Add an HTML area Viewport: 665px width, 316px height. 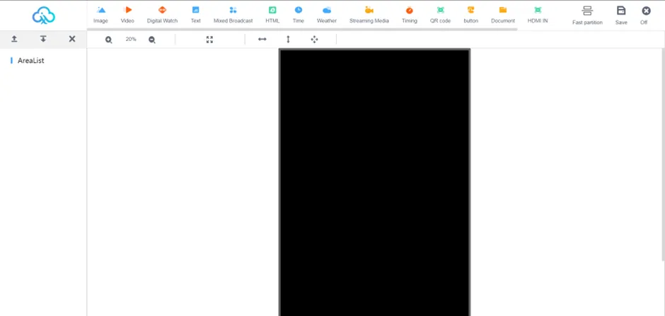272,15
